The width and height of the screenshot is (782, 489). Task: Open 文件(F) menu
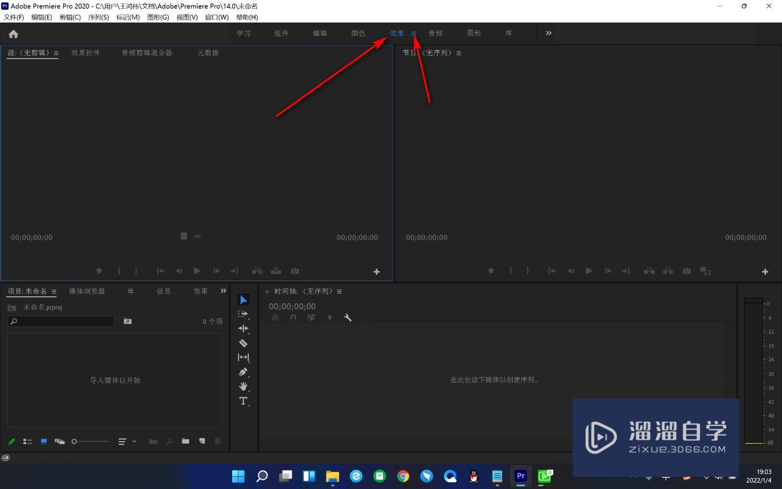[x=14, y=17]
